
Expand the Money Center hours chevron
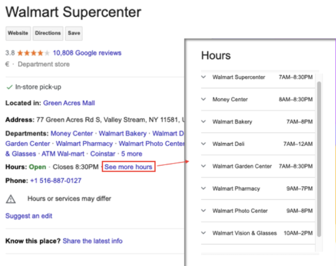pyautogui.click(x=203, y=99)
